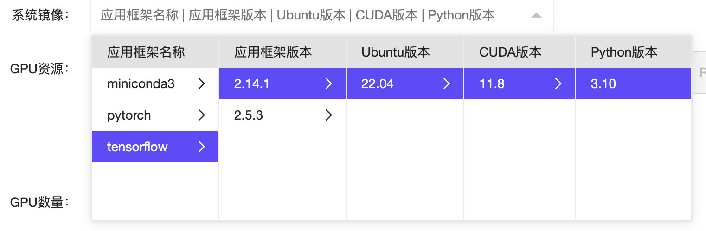Select Ubuntu version 22.04

pyautogui.click(x=378, y=84)
